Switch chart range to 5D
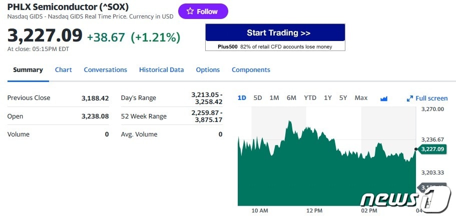Image resolution: width=456 pixels, height=219 pixels. [258, 98]
